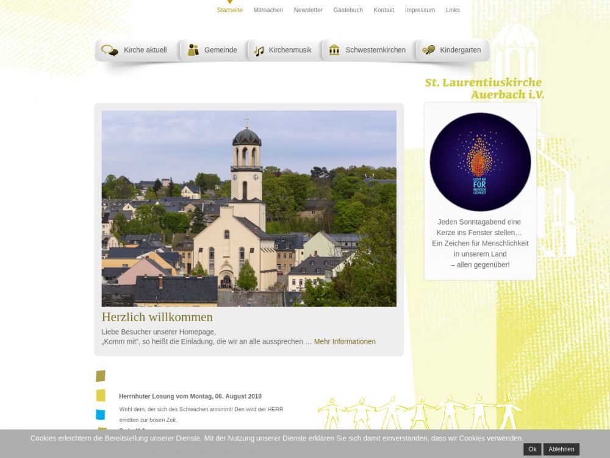Accept cookies with the Ok button

pos(532,449)
